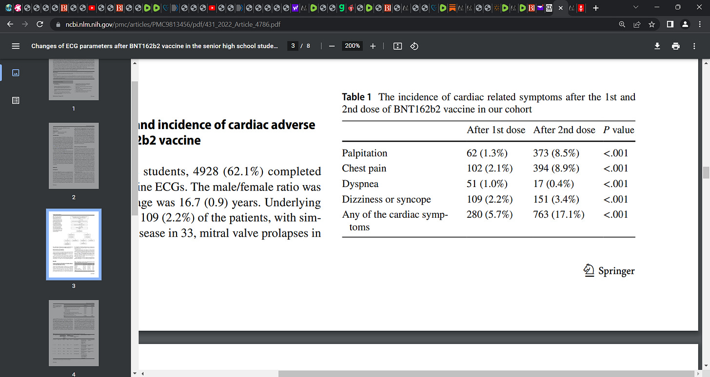The width and height of the screenshot is (710, 377).
Task: Go forward in browser history
Action: coord(25,24)
